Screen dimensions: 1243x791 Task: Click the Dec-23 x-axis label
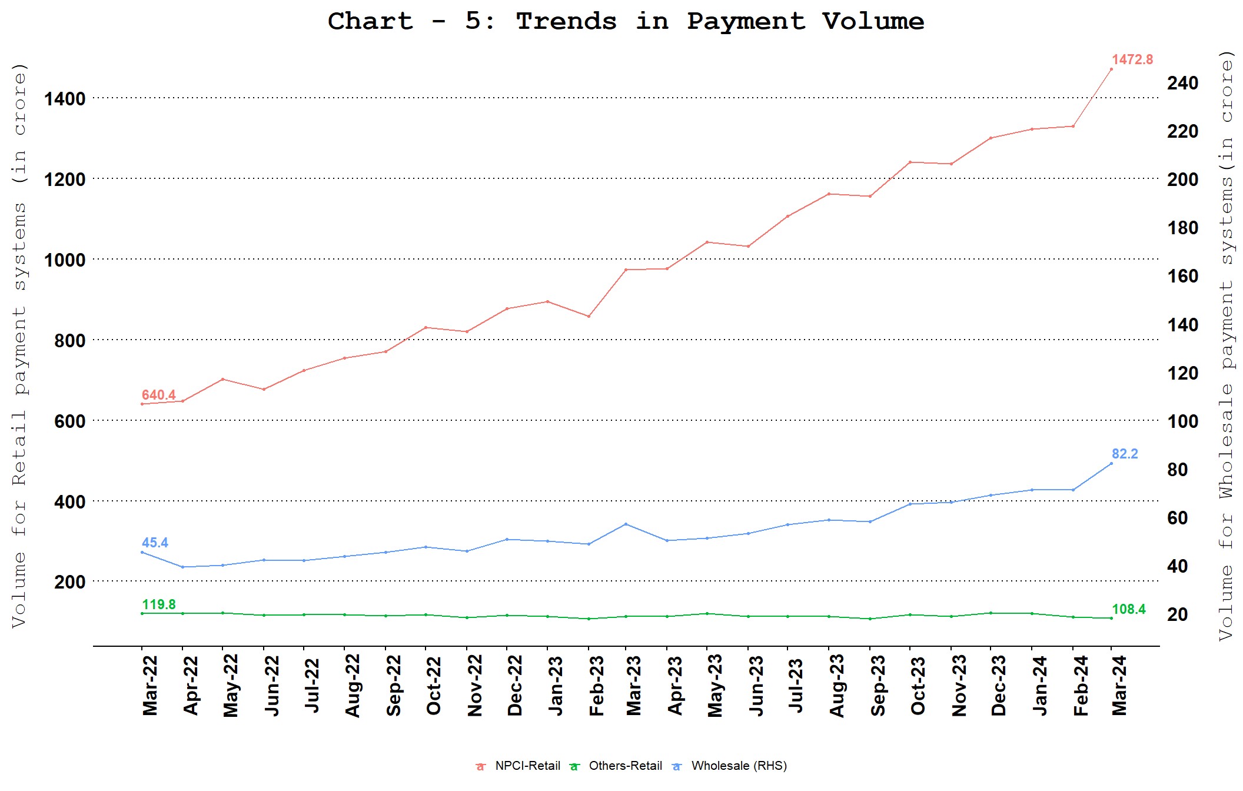pyautogui.click(x=999, y=686)
